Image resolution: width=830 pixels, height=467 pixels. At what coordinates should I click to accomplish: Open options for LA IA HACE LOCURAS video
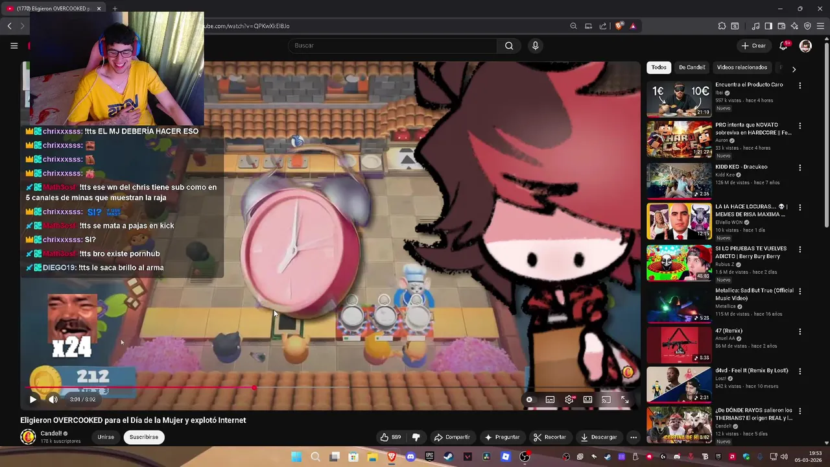point(800,208)
